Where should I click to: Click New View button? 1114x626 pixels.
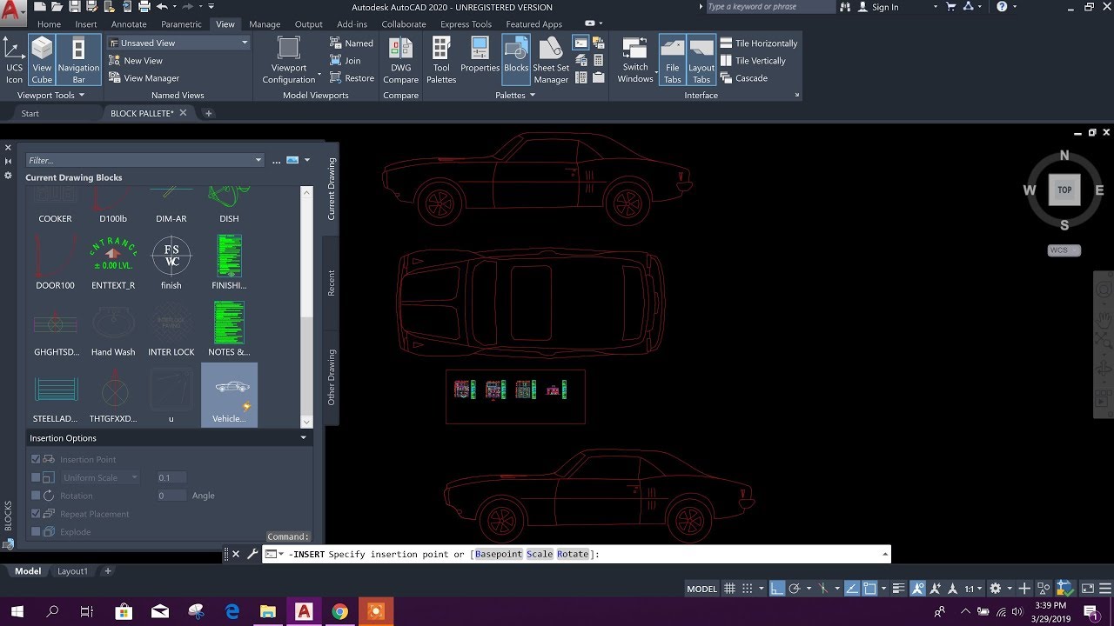(x=136, y=61)
